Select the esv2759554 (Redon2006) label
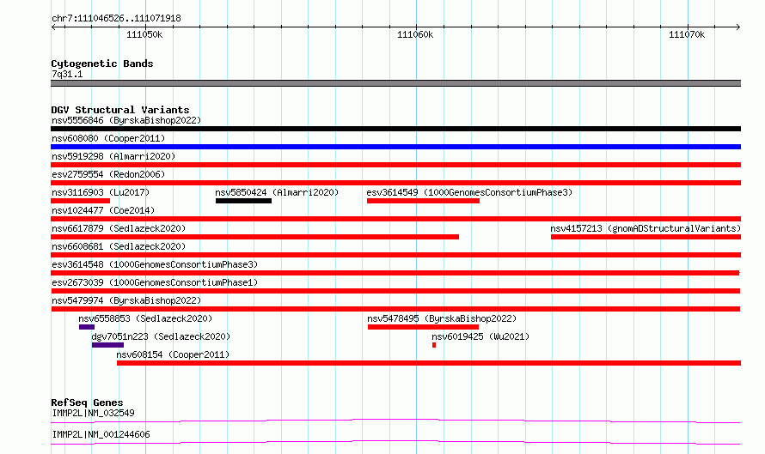765x454 pixels. [x=108, y=174]
